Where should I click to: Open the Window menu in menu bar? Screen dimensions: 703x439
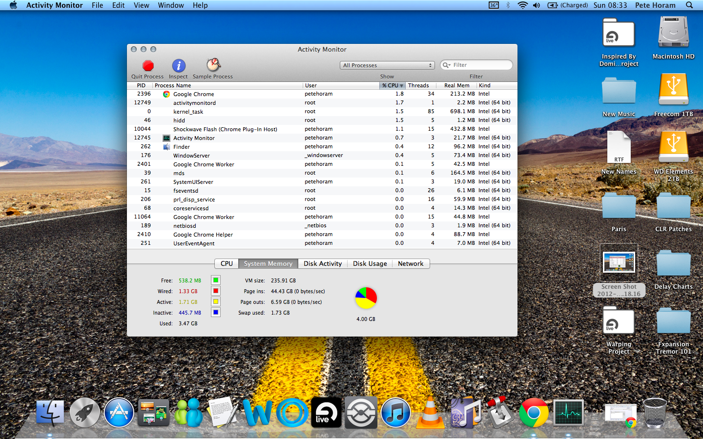pyautogui.click(x=171, y=5)
